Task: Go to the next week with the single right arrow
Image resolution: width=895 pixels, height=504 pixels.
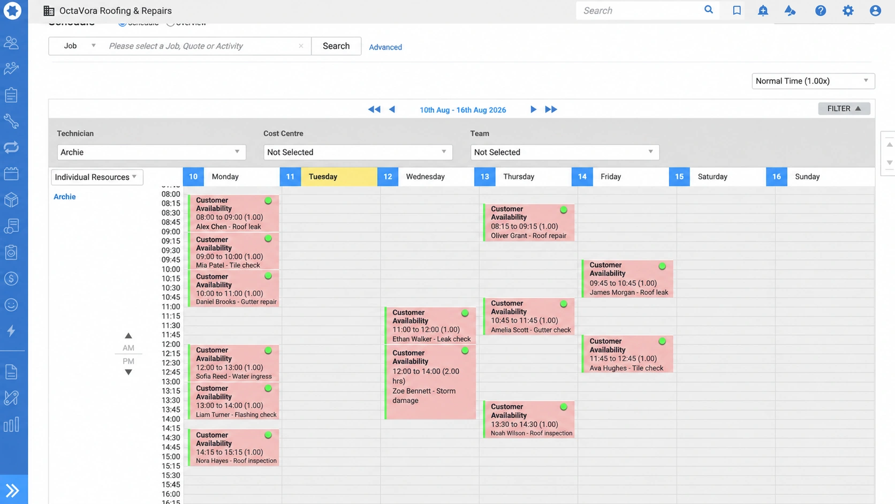Action: click(x=533, y=109)
